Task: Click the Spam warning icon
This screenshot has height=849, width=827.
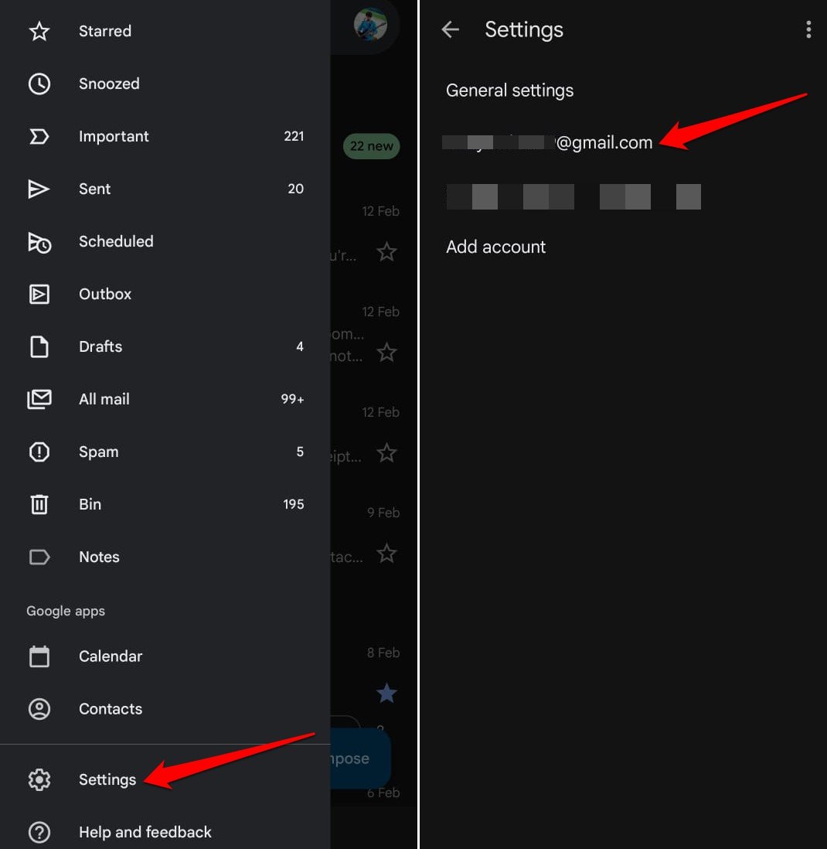Action: click(x=39, y=452)
